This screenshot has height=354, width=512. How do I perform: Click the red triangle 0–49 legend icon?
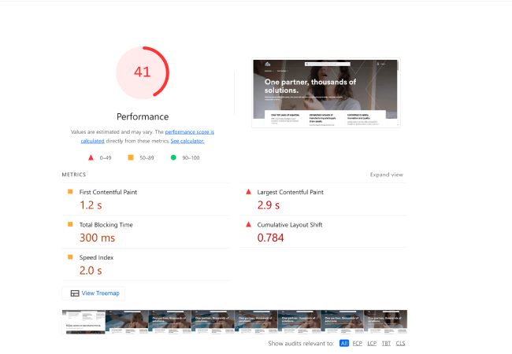91,157
